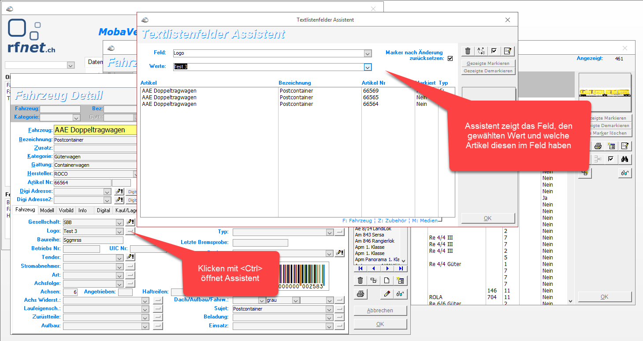The height and width of the screenshot is (341, 643).
Task: Click the binoculars search icon in list window
Action: click(x=624, y=159)
